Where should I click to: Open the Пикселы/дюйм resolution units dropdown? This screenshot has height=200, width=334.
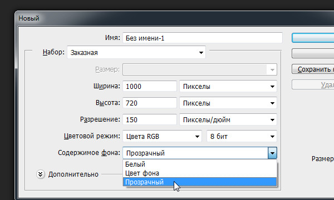pyautogui.click(x=228, y=119)
